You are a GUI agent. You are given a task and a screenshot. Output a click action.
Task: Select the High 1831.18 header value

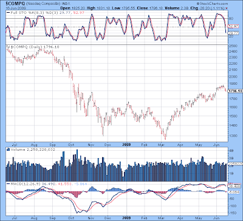[x=98, y=8]
